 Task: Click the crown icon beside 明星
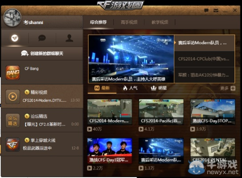153,88
